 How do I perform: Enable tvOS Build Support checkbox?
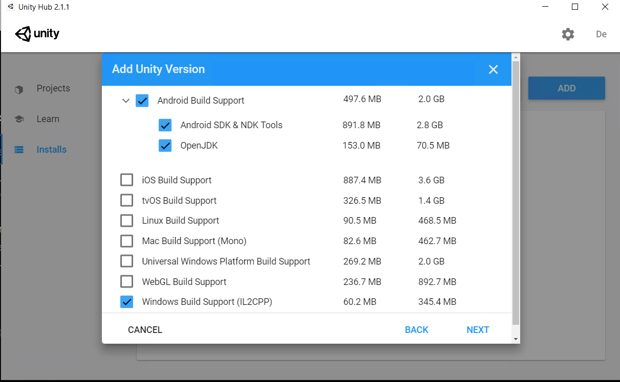click(x=126, y=200)
